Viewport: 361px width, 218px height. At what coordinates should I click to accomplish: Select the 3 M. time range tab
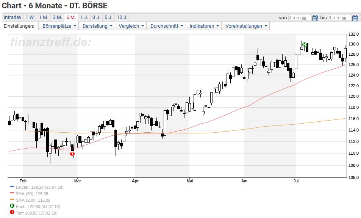click(x=57, y=17)
